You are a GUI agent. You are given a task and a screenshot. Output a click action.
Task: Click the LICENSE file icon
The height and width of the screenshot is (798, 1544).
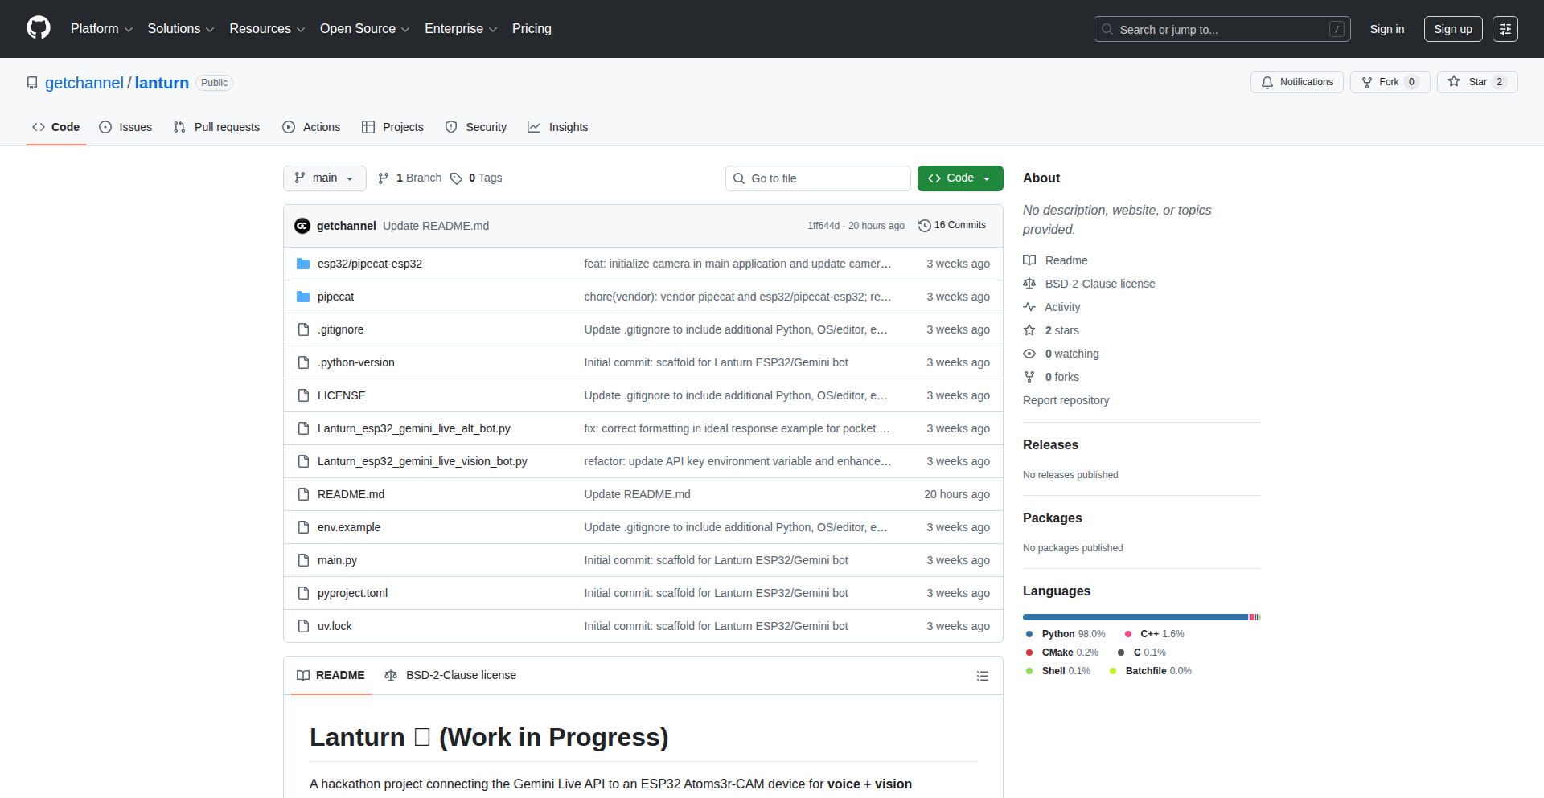[303, 395]
